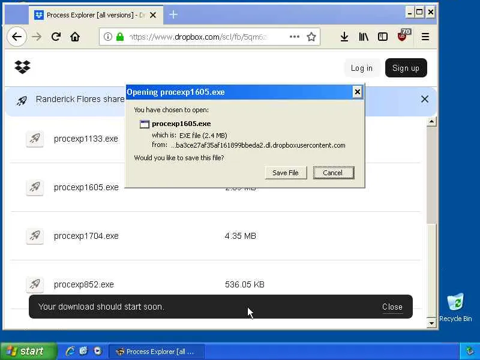Click the Log in button
480x360 pixels.
pyautogui.click(x=362, y=68)
